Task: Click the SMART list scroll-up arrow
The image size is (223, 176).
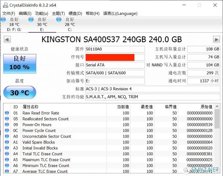Action: coord(217,106)
